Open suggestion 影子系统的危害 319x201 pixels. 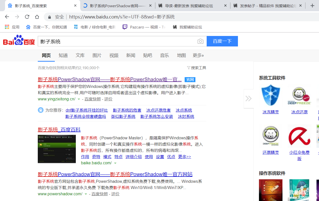[127, 110]
